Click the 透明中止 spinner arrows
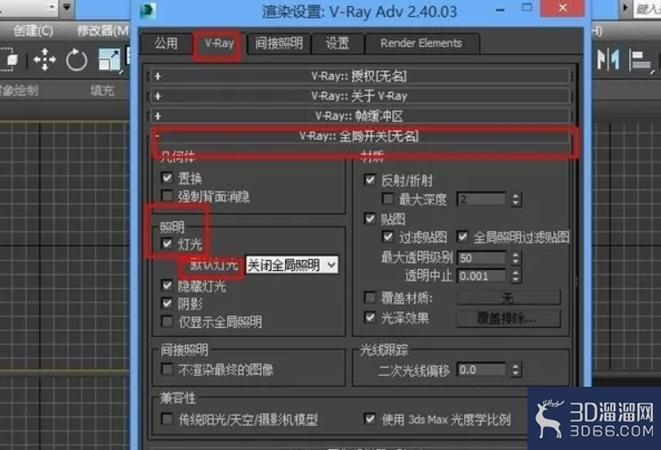 tap(516, 276)
